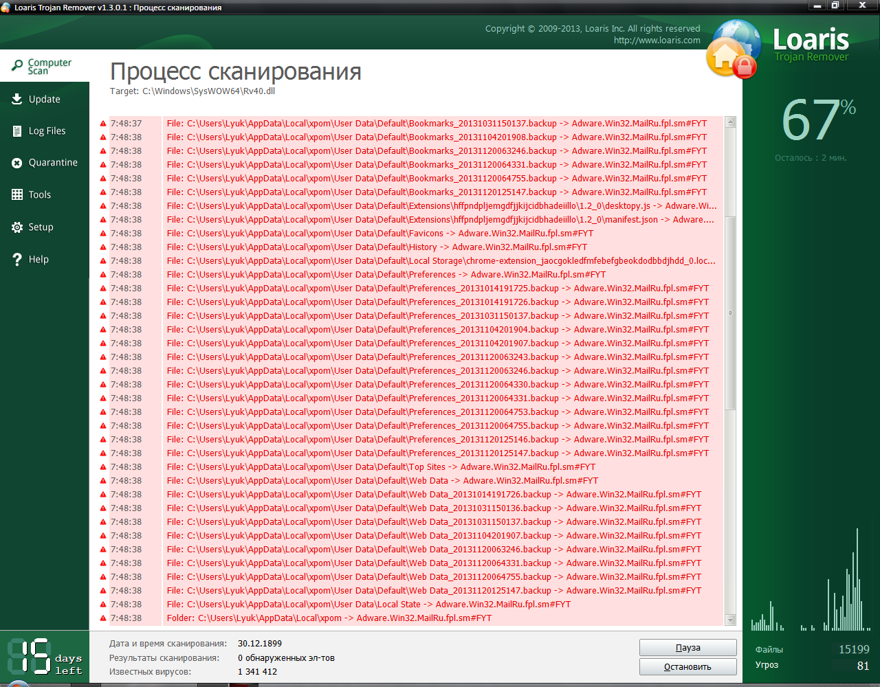Click warning icon on the Folder xpom row
The width and height of the screenshot is (880, 687).
point(103,618)
